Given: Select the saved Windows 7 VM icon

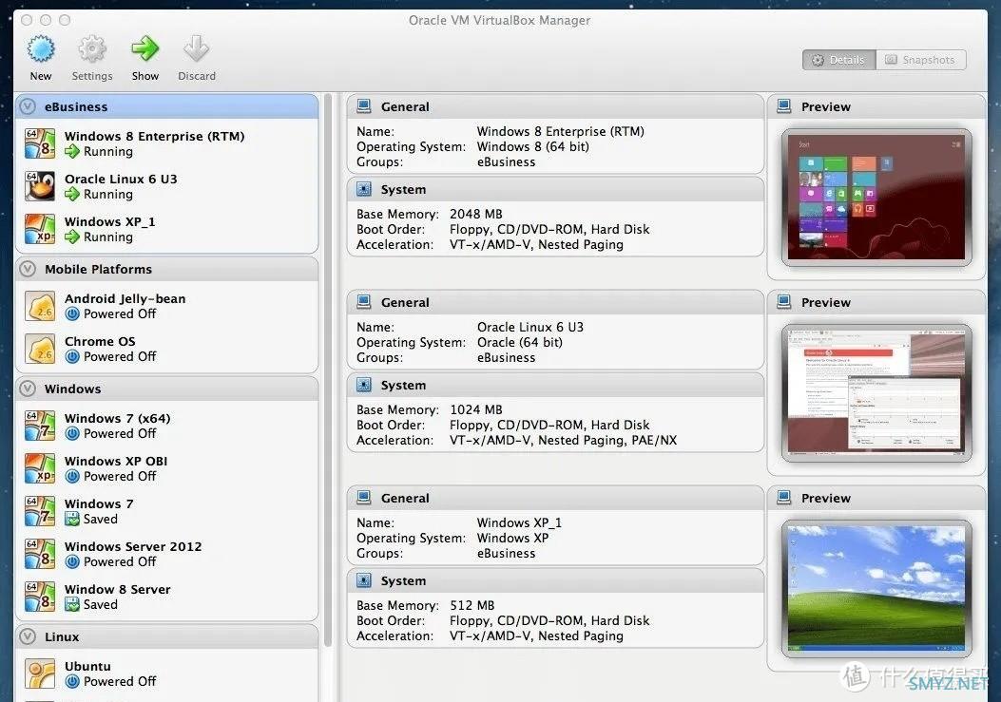Looking at the screenshot, I should tap(40, 511).
